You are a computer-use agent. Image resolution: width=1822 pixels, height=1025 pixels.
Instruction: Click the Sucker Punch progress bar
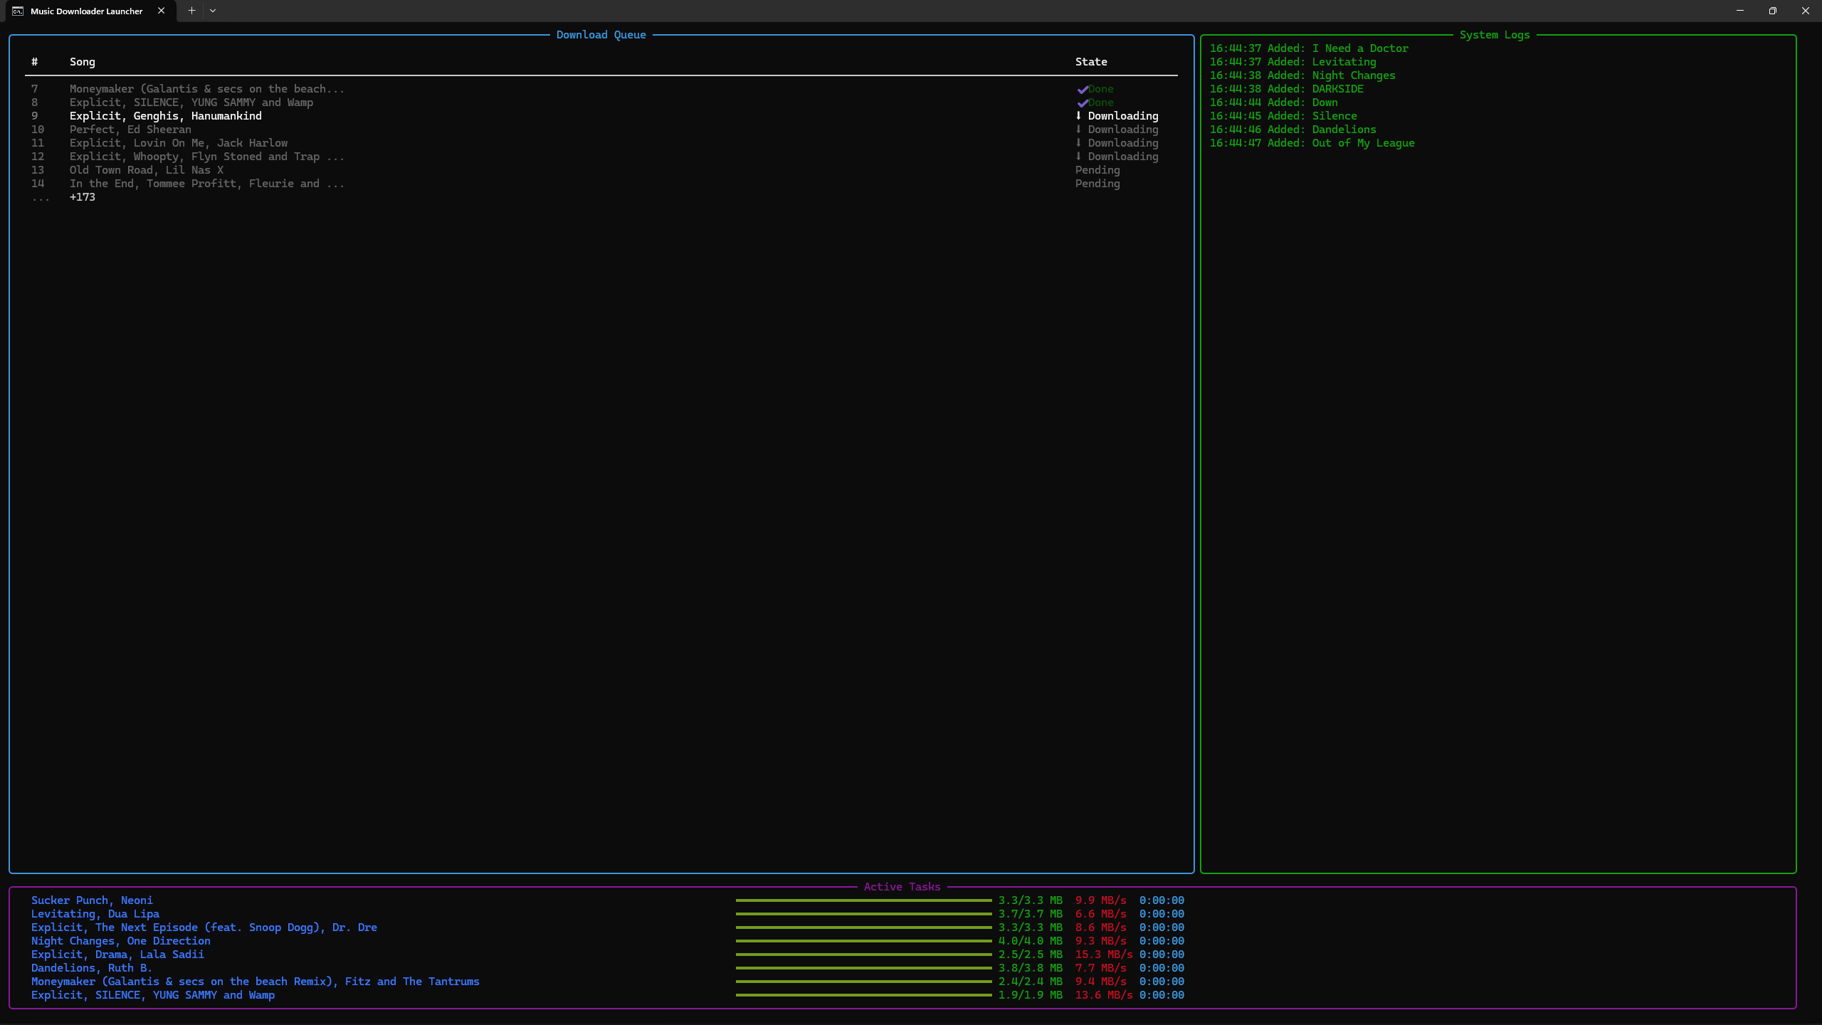tap(863, 900)
